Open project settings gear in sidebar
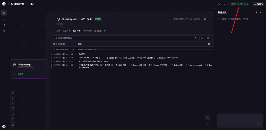 [4, 31]
